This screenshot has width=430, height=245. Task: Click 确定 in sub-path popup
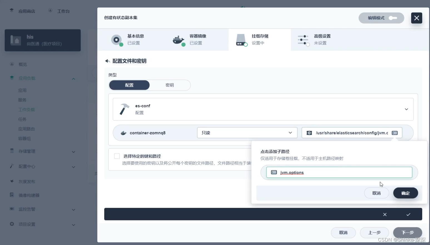(x=406, y=193)
